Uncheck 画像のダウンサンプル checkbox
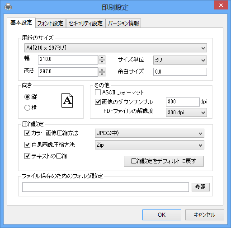The image size is (231, 228). pyautogui.click(x=98, y=102)
